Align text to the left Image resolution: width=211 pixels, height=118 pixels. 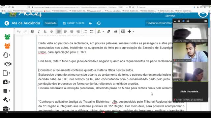(65, 31)
